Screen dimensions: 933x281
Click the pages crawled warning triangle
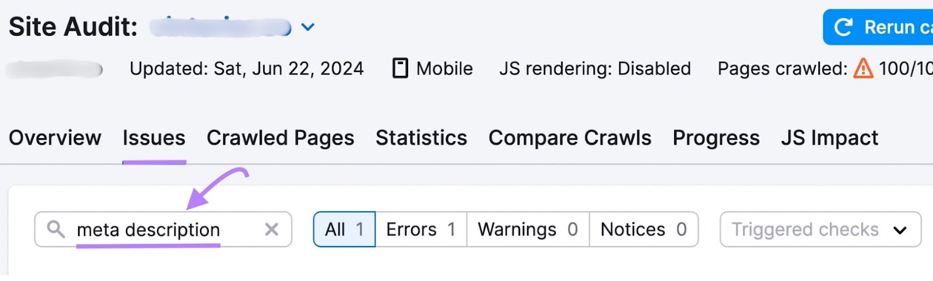863,68
